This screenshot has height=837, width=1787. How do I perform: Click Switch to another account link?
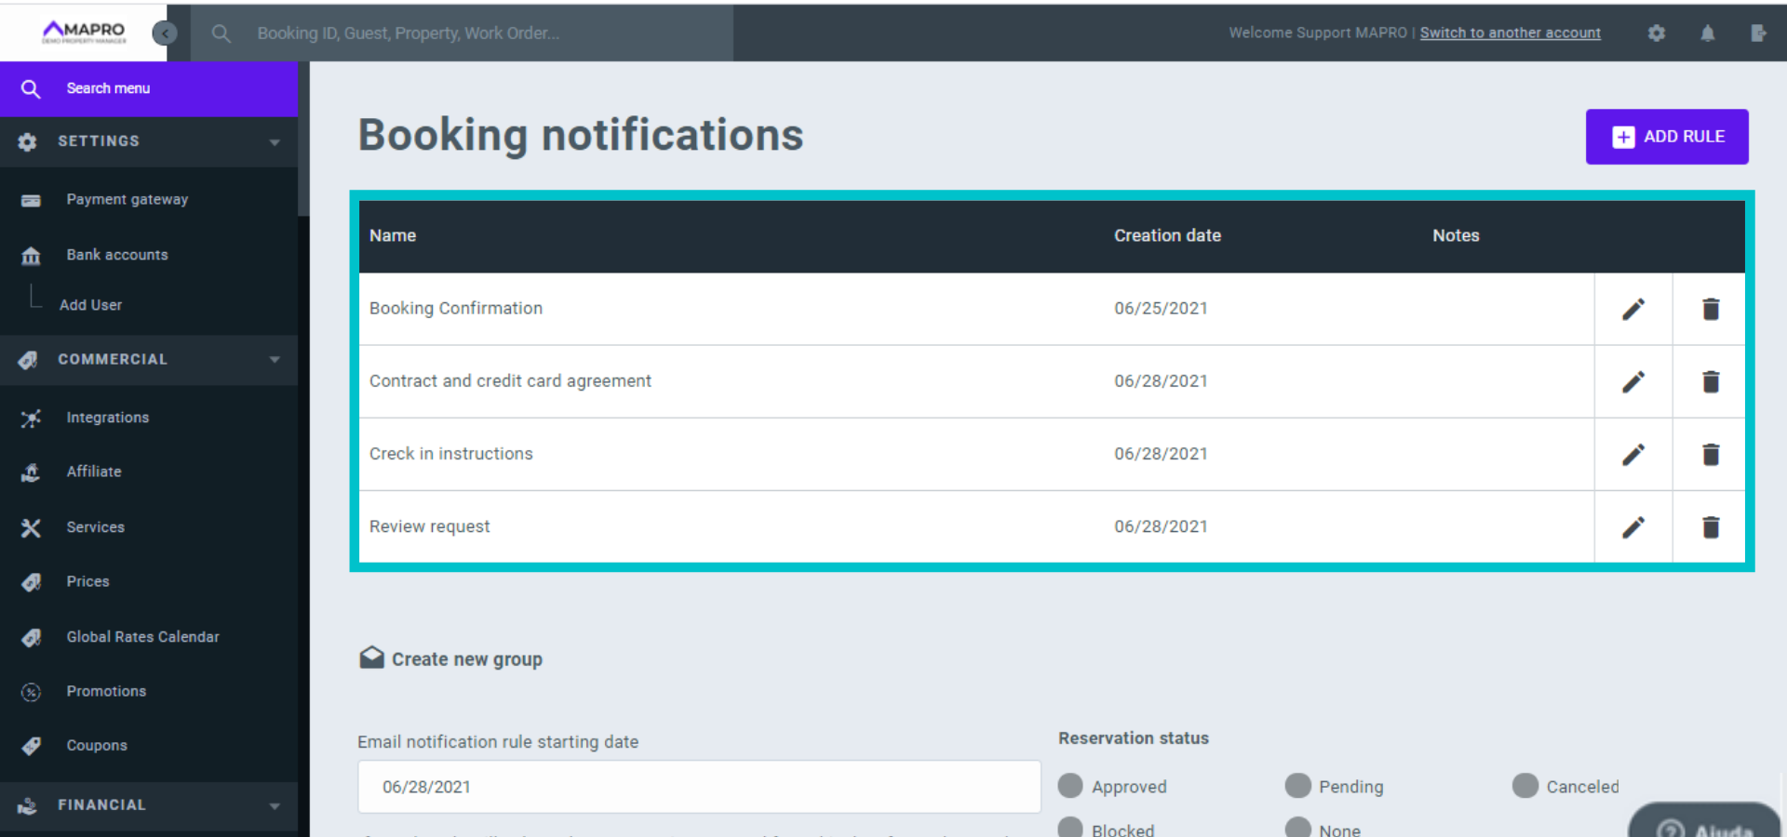tap(1510, 33)
